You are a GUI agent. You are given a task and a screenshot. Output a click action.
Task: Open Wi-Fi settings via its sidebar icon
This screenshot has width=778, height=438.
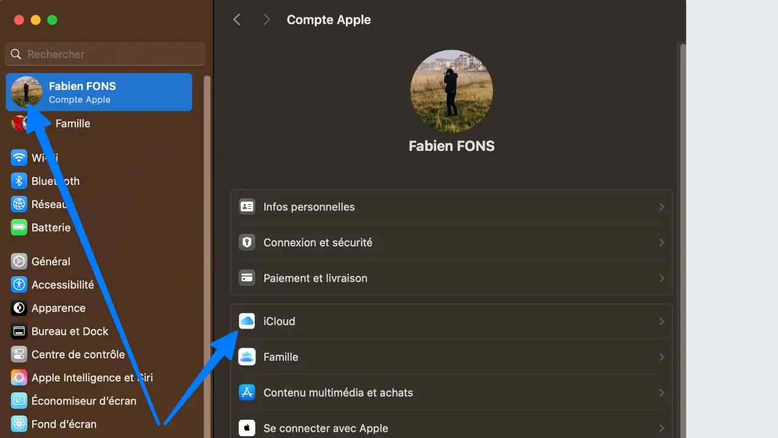click(19, 158)
